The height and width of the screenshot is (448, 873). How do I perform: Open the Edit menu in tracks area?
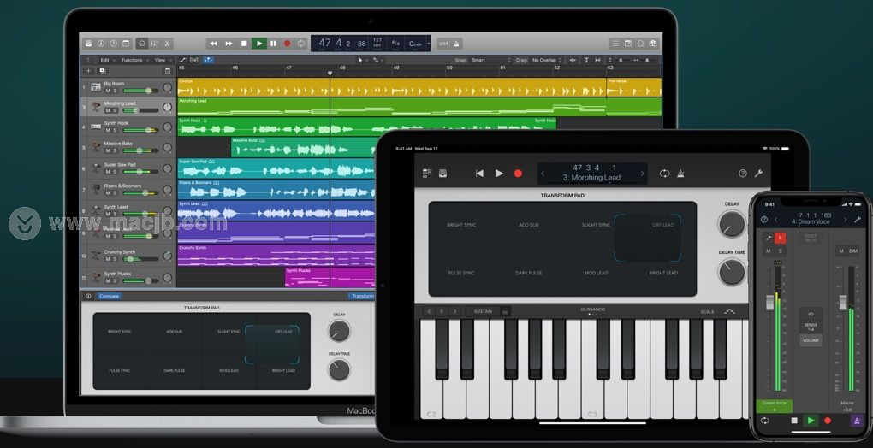108,60
